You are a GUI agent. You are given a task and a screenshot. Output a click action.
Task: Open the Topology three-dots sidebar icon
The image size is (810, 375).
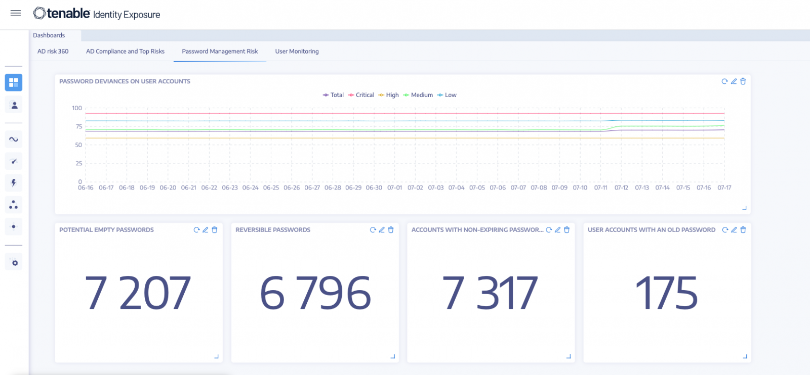[14, 205]
